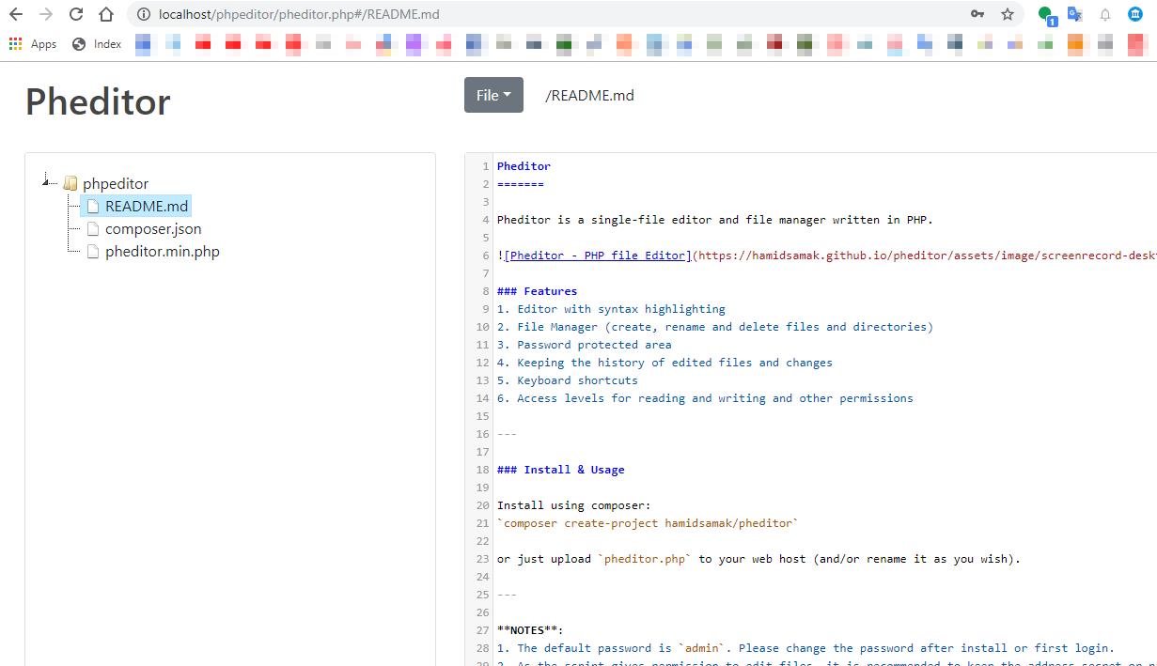
Task: Open composer.json in the file tree
Action: point(153,228)
